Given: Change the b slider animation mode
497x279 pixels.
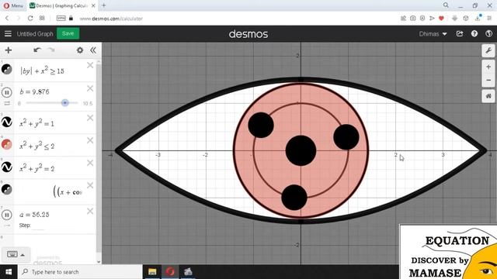Looking at the screenshot, I should pyautogui.click(x=7, y=103).
